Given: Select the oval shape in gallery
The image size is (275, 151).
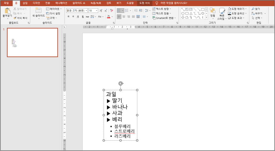Looking at the screenshot, I should 183,13.
